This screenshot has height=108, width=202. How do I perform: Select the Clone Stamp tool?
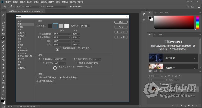3,49
